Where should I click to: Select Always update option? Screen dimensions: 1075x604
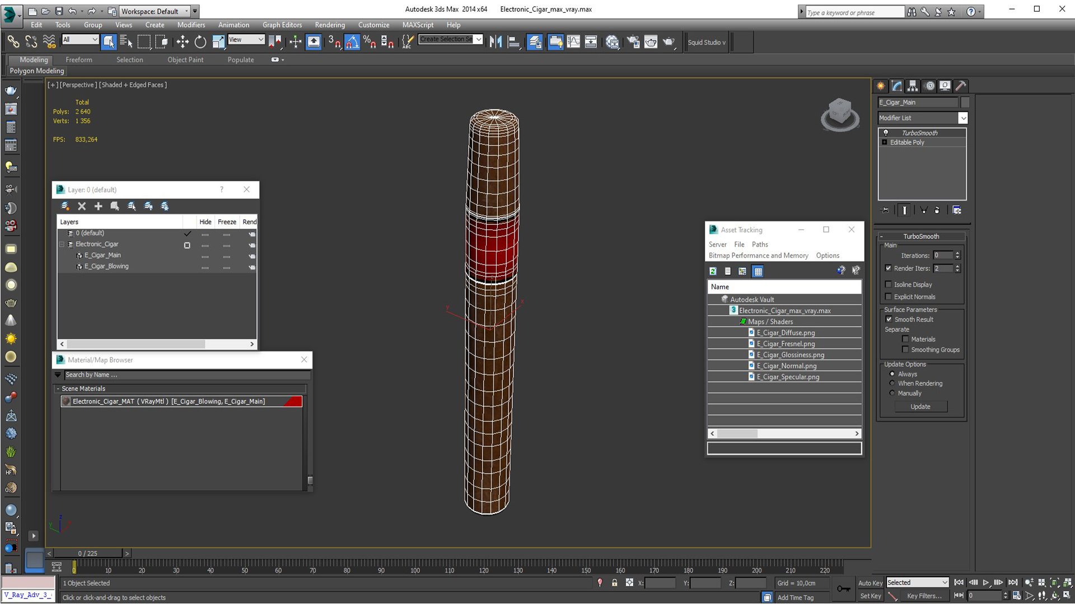[x=892, y=374]
